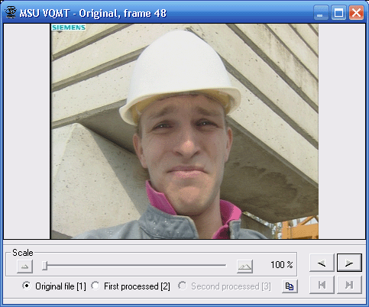Click the zoom in large-mountain icon
This screenshot has height=307, width=369.
(244, 267)
